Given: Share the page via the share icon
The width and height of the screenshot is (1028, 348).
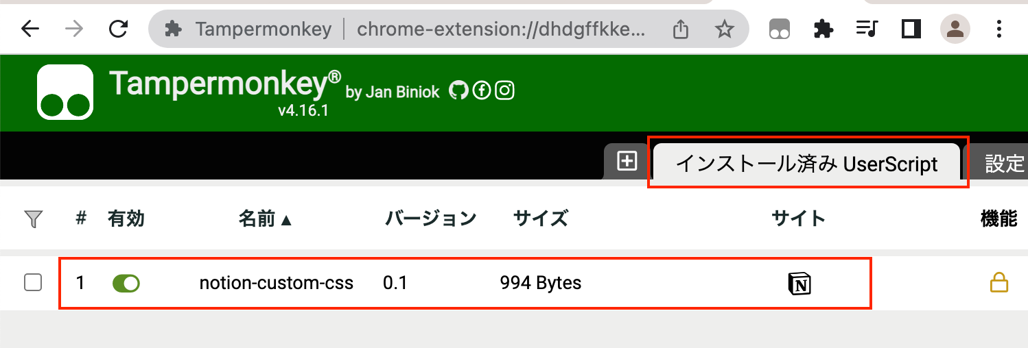Looking at the screenshot, I should pos(680,29).
